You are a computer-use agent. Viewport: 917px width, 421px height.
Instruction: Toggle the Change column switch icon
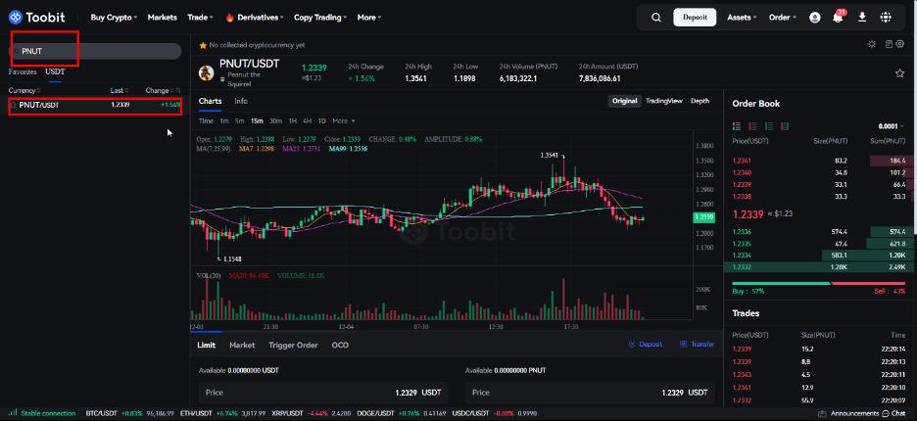(x=177, y=91)
